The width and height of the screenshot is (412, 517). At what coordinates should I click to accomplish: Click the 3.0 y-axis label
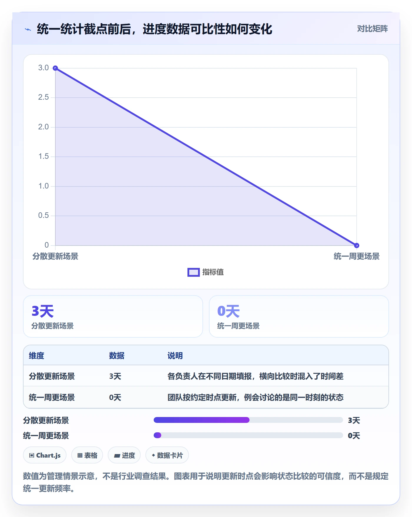pos(44,68)
